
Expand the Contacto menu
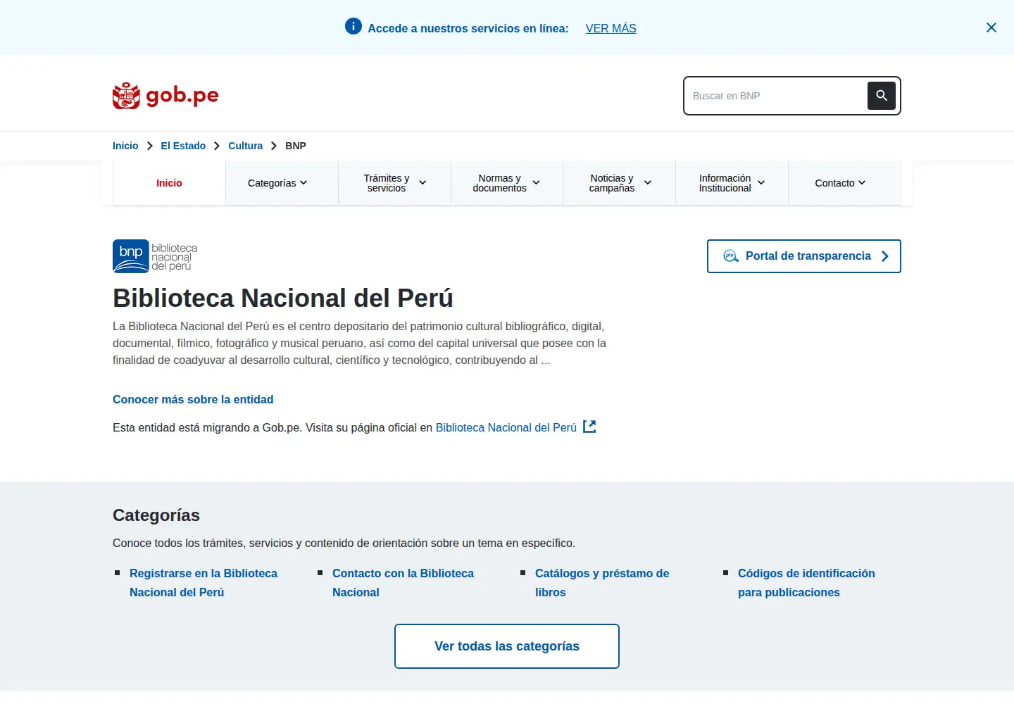click(x=844, y=183)
